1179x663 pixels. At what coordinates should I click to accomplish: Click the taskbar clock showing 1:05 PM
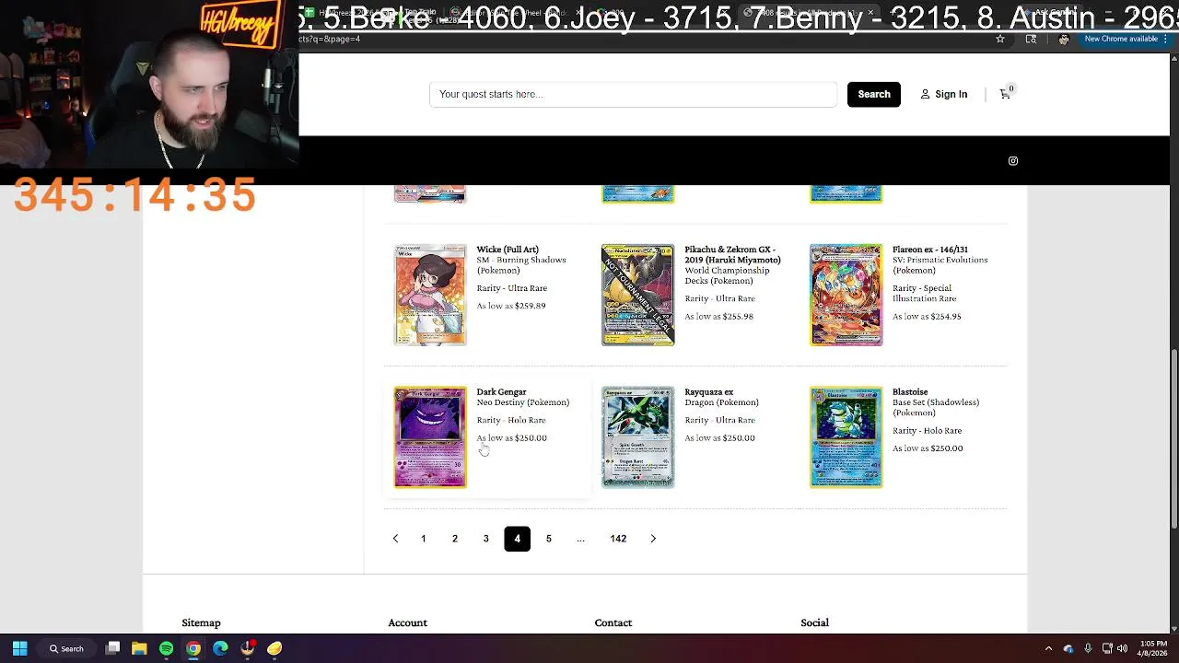pyautogui.click(x=1153, y=648)
